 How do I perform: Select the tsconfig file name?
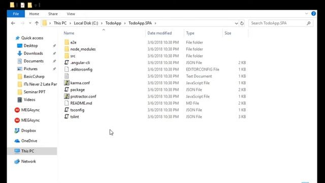click(77, 110)
